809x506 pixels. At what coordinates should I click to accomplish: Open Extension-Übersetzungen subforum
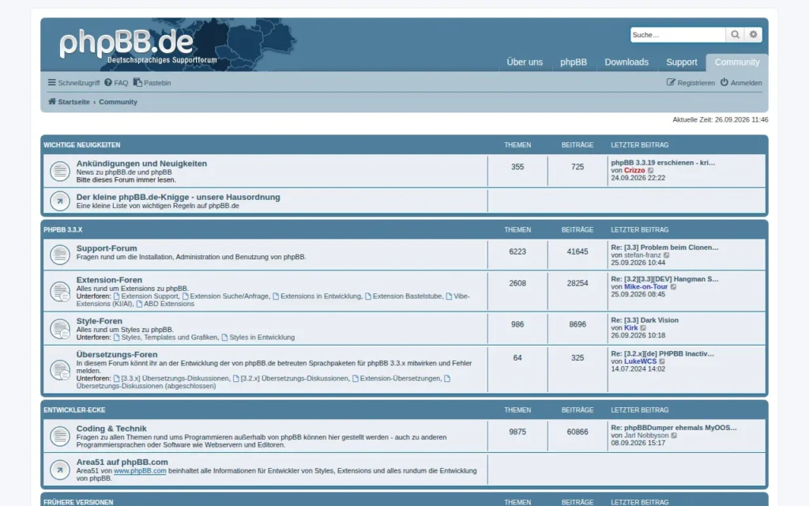point(397,379)
